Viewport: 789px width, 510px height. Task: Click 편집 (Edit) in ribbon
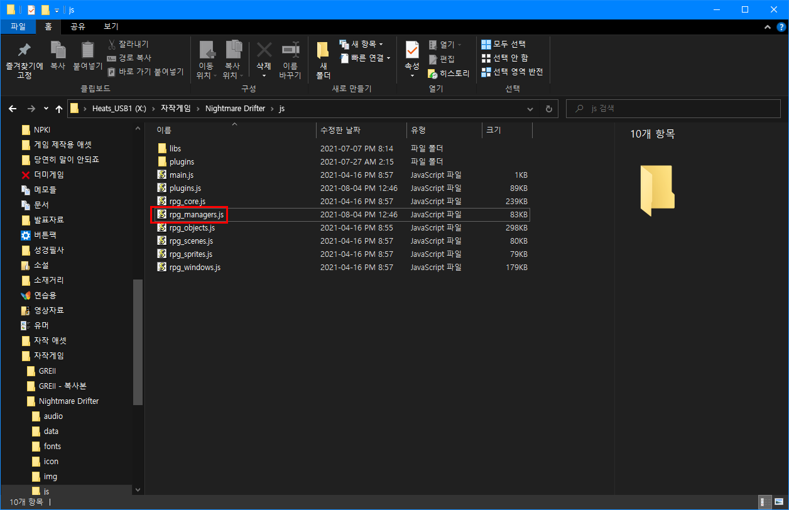coord(442,59)
